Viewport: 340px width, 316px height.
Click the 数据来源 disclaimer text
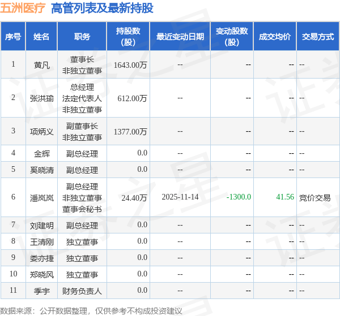coord(91,311)
